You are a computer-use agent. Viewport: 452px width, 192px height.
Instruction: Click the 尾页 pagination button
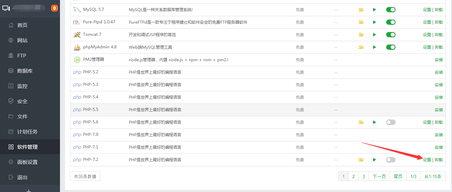(398, 176)
